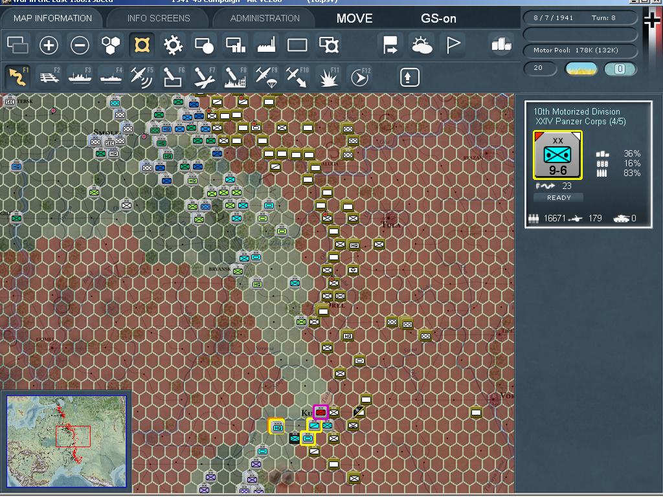Click the red viewport rectangle on the minimap

coord(73,437)
